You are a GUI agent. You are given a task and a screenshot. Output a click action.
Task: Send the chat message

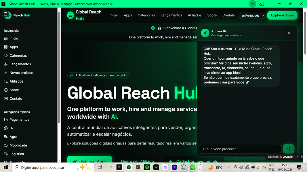[289, 149]
